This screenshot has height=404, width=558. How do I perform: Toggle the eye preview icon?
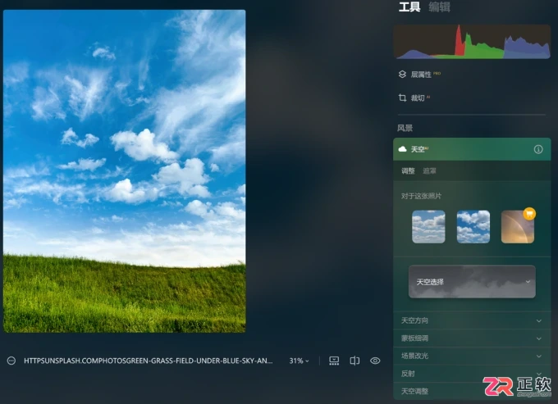coord(375,361)
